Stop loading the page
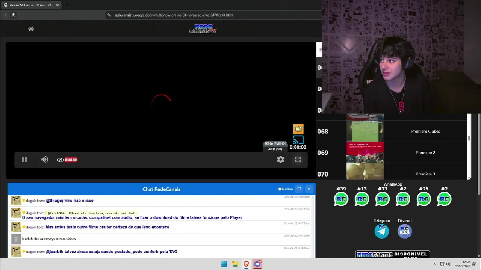 (13, 15)
